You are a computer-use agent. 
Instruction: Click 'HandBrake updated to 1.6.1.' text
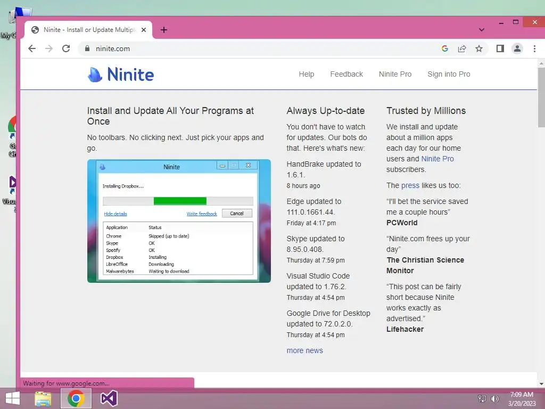pos(324,169)
